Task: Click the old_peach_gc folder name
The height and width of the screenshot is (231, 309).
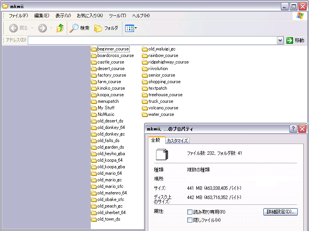Action: tap(110, 206)
